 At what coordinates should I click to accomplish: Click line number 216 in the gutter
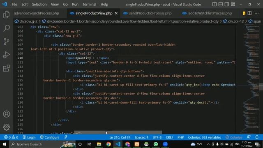coord(20,85)
